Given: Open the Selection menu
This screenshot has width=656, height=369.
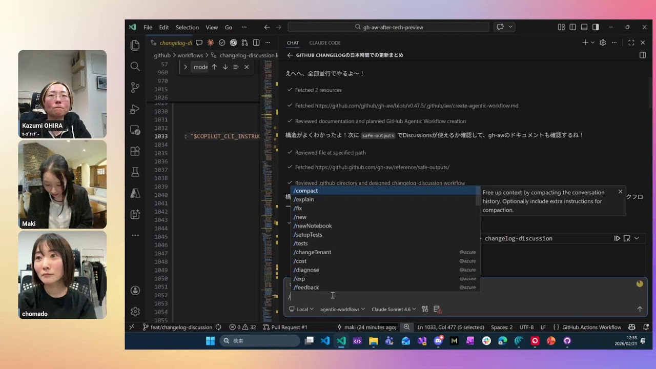Looking at the screenshot, I should (x=187, y=27).
